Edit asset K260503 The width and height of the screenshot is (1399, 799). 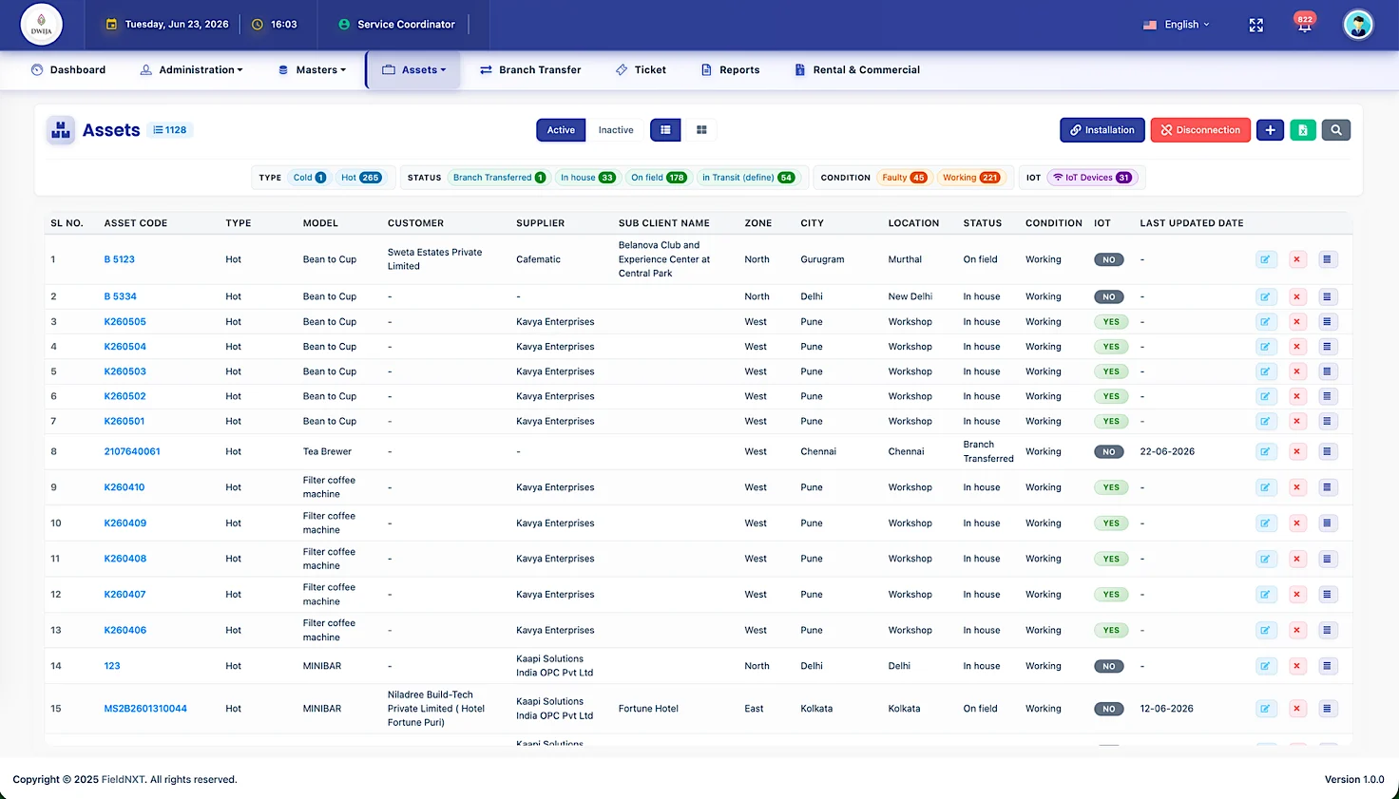(x=1266, y=371)
